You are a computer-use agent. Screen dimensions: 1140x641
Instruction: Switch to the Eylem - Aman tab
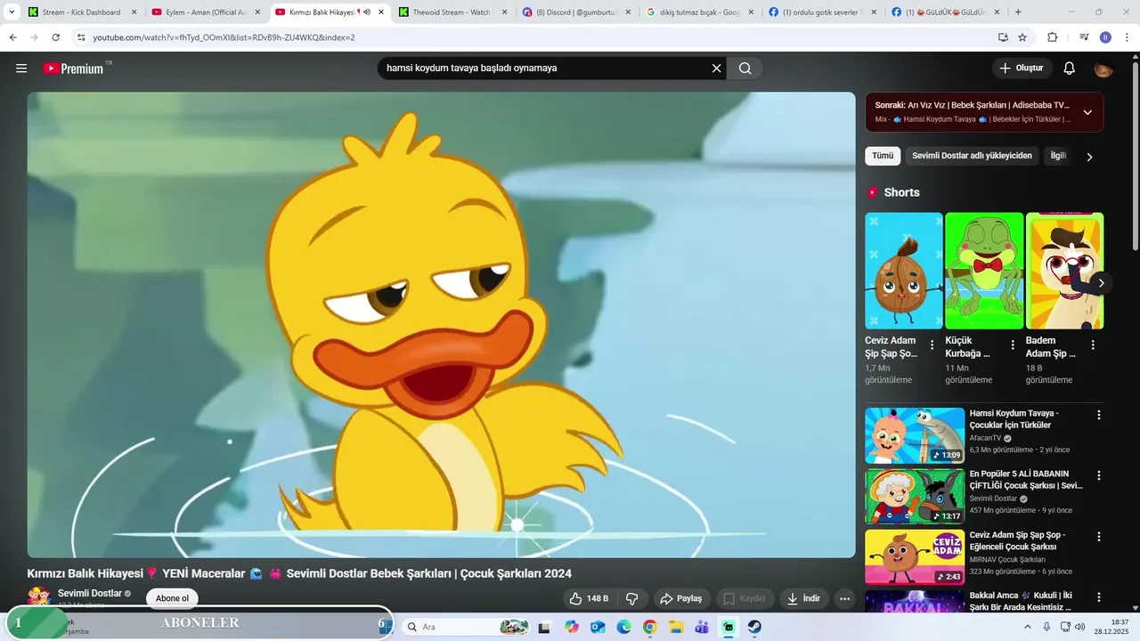(x=206, y=12)
